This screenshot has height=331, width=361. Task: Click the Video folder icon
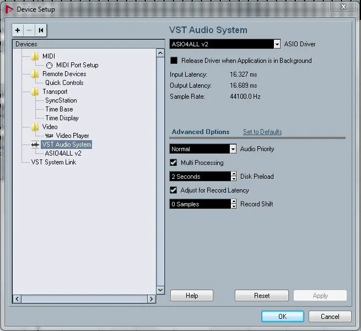[x=35, y=127]
